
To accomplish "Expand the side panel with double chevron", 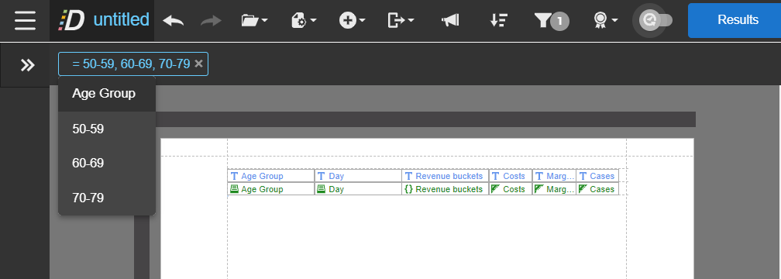I will [27, 65].
